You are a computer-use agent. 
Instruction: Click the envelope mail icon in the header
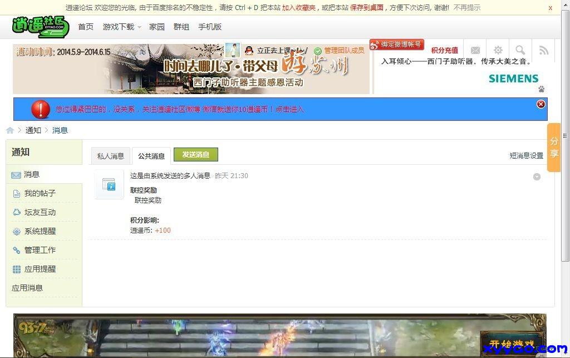[475, 50]
